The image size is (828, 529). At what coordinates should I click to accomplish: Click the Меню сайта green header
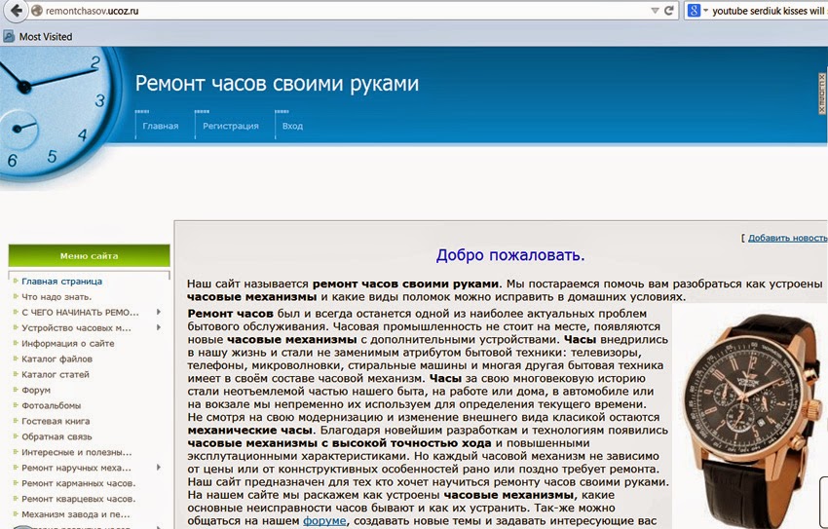click(x=90, y=255)
